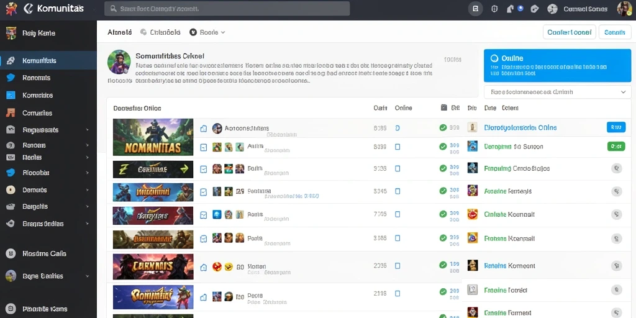
Task: Expand the Regepesrats sidebar item chevron
Action: coord(87,130)
